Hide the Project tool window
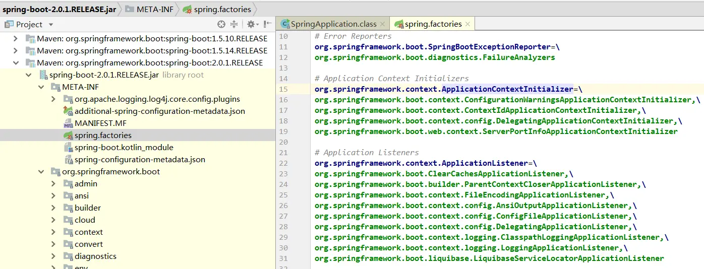Image resolution: width=704 pixels, height=269 pixels. point(268,24)
